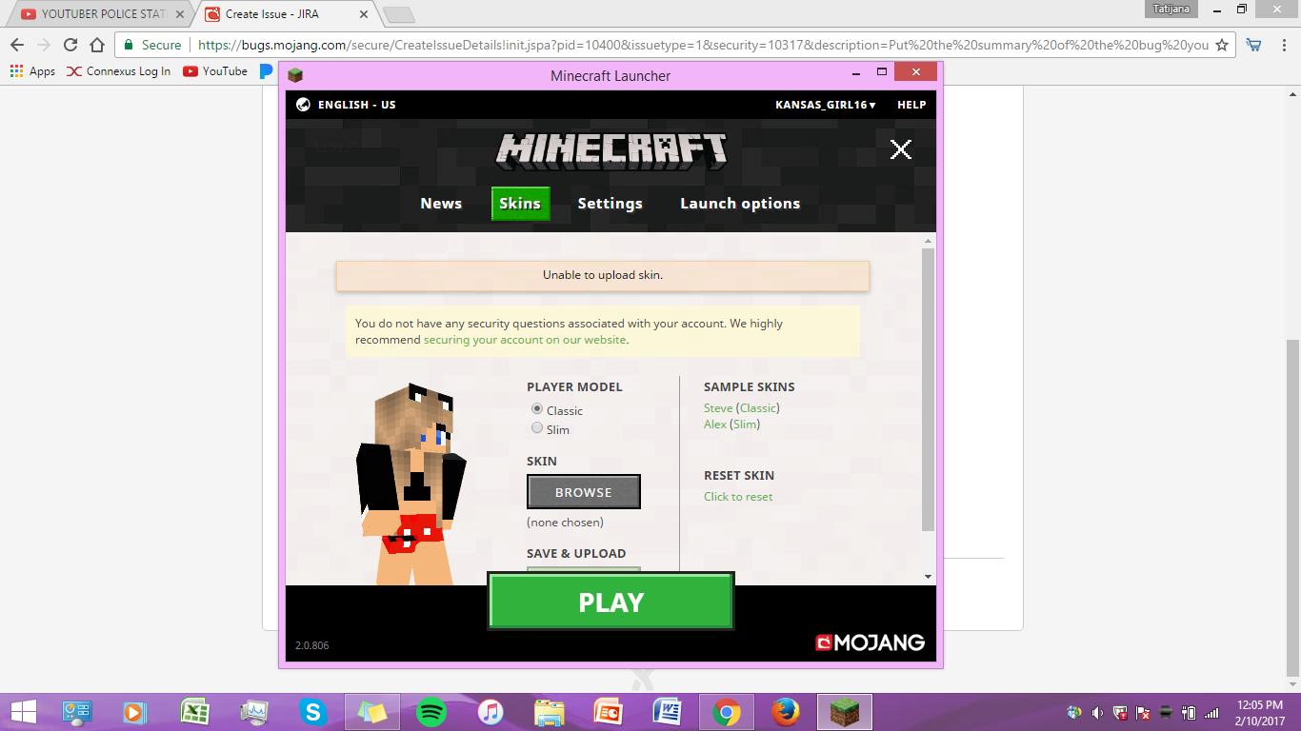The width and height of the screenshot is (1301, 731).
Task: Open the Apps bookmarks shortcut
Action: click(32, 71)
